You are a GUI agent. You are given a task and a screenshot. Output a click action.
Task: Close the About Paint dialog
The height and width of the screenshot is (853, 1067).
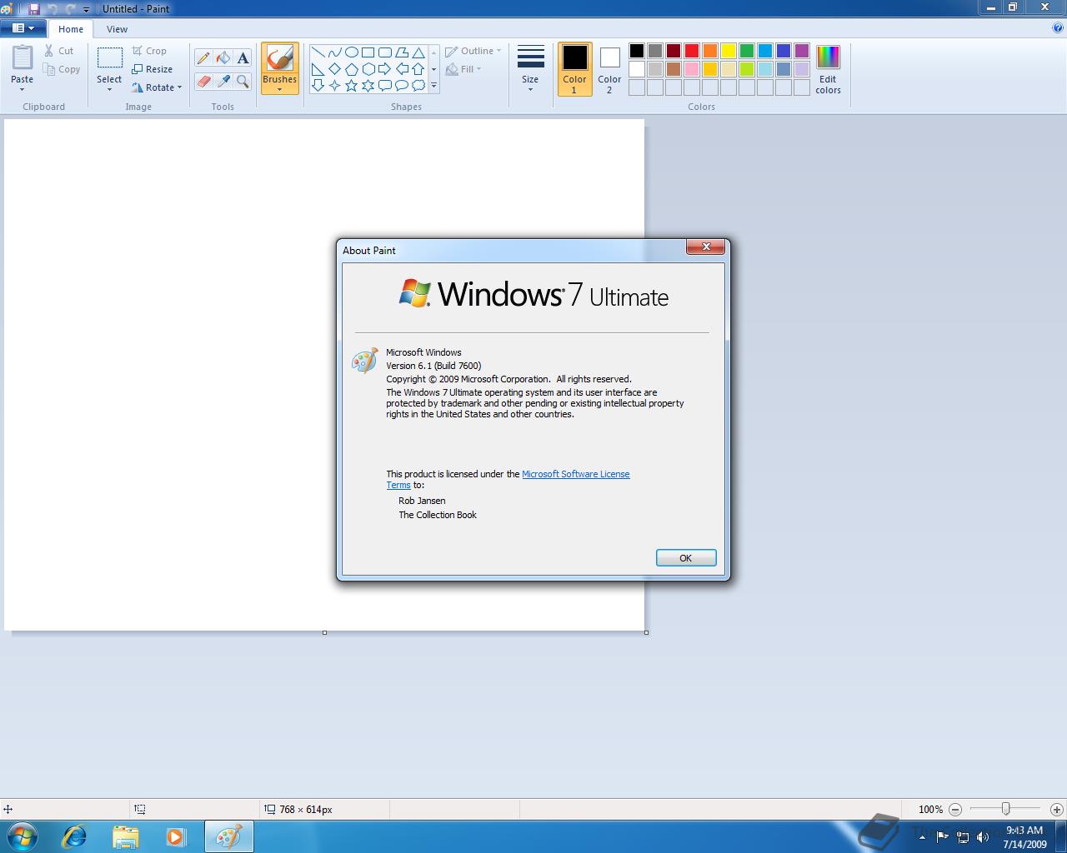(706, 247)
